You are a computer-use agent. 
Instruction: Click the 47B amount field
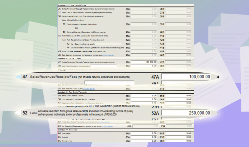(x=178, y=62)
